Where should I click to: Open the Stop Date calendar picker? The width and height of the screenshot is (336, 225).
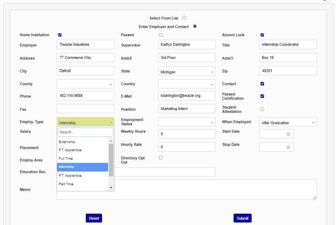tap(288, 147)
